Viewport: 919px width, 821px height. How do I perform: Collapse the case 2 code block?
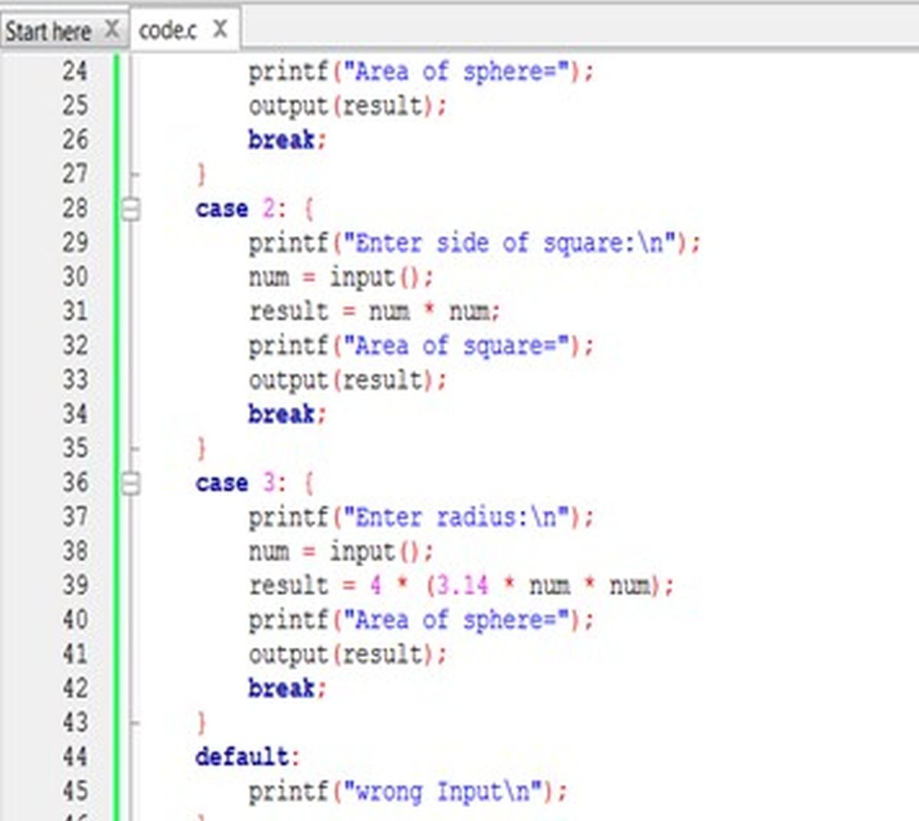131,209
